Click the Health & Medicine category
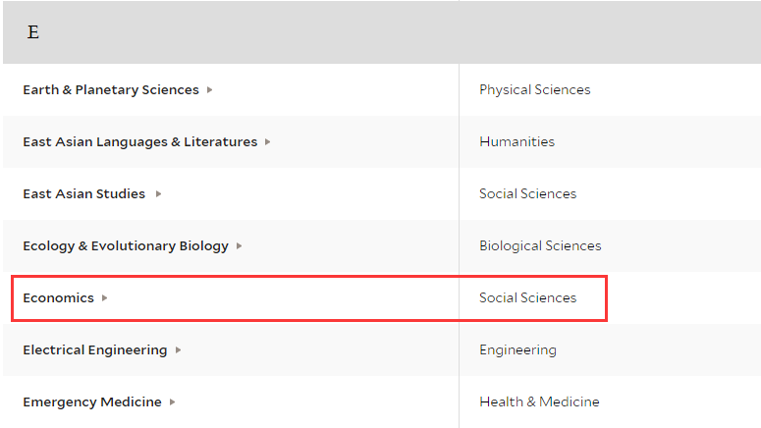Screen dimensions: 761x428 [x=539, y=401]
